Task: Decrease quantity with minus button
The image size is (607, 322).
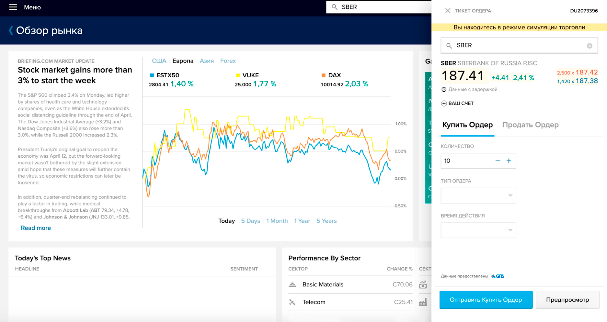Action: pyautogui.click(x=498, y=161)
